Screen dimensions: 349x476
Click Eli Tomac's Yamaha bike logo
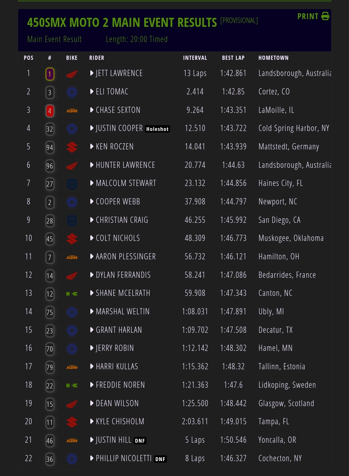click(x=72, y=92)
